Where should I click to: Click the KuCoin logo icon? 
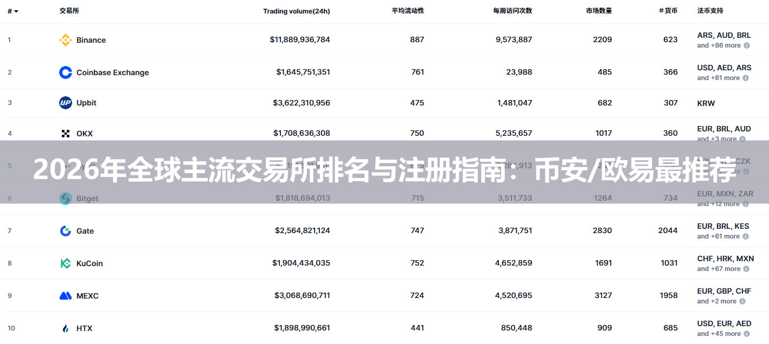pos(66,263)
